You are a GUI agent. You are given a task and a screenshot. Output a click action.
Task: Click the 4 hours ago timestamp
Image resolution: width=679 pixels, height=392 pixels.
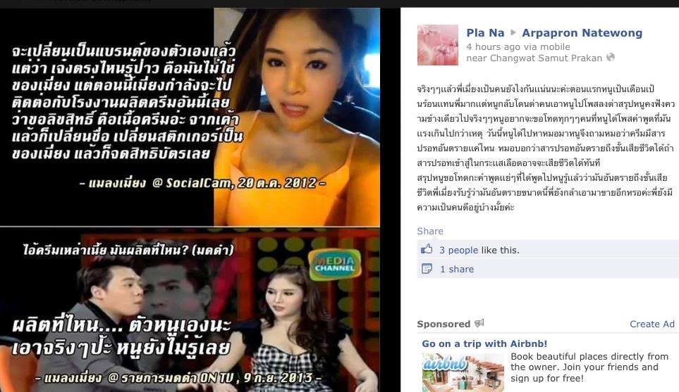[489, 46]
